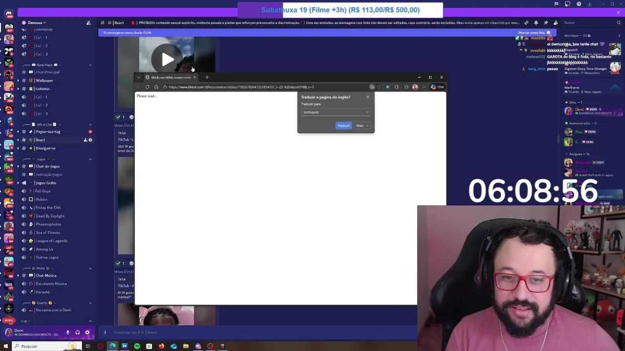Add a channel to the Bate-Papo category
The height and width of the screenshot is (351, 625).
tap(90, 65)
